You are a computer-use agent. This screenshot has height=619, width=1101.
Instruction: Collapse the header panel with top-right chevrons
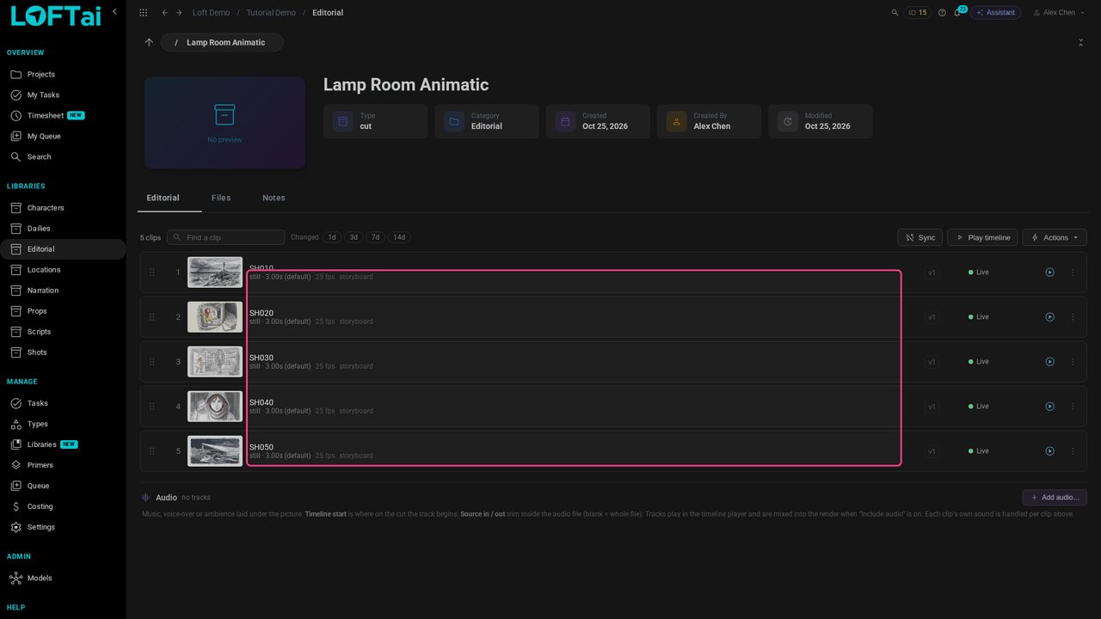tap(1080, 42)
